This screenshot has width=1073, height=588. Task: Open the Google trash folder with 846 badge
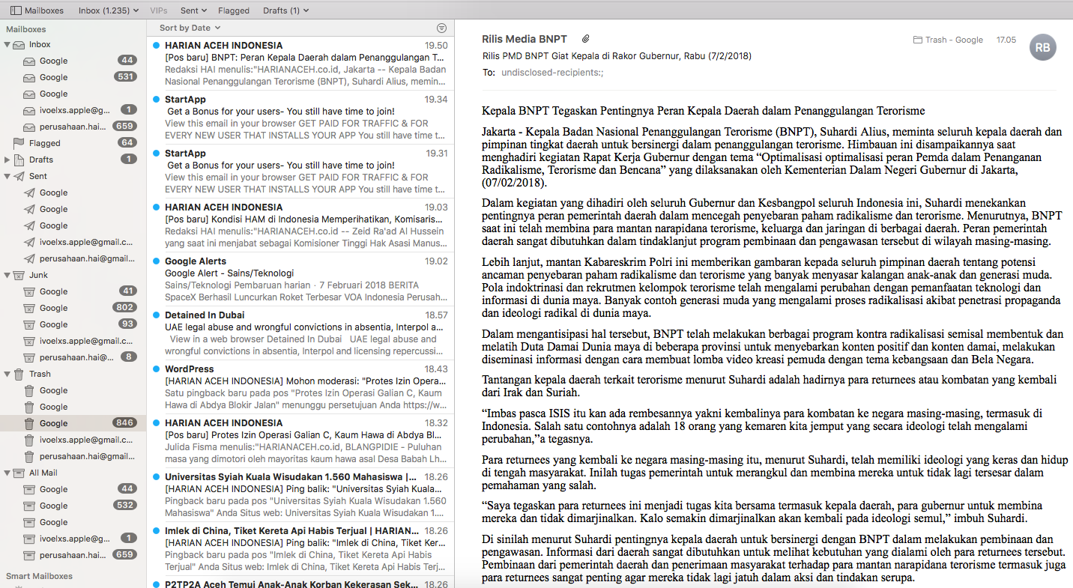[x=73, y=423]
